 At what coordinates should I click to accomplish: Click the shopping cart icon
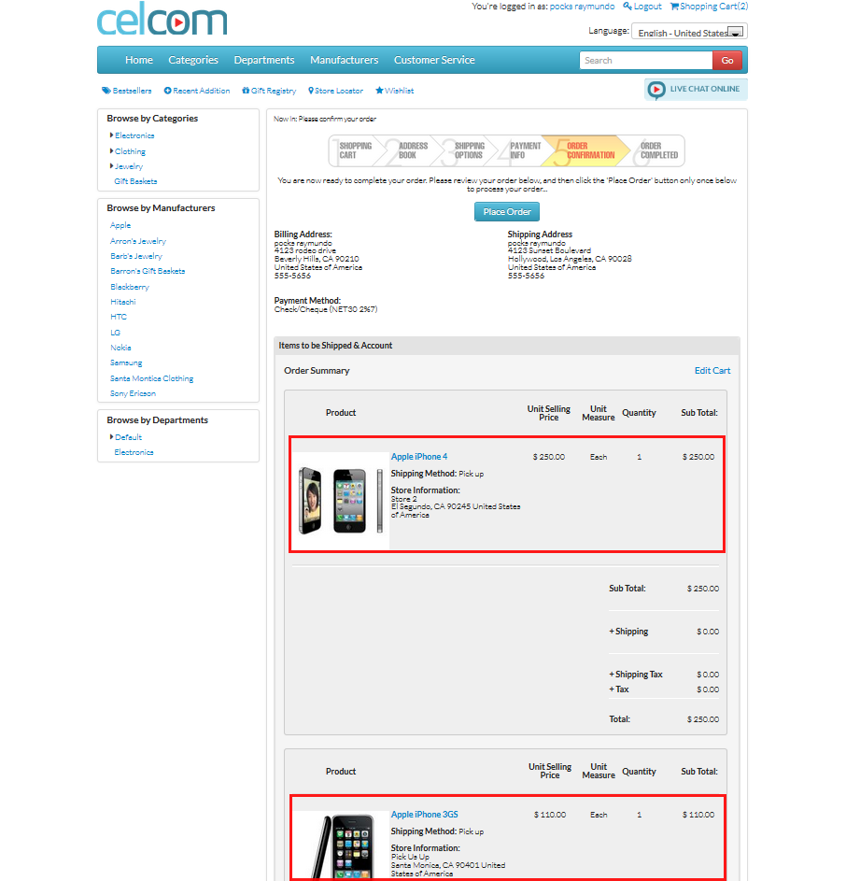tap(674, 7)
